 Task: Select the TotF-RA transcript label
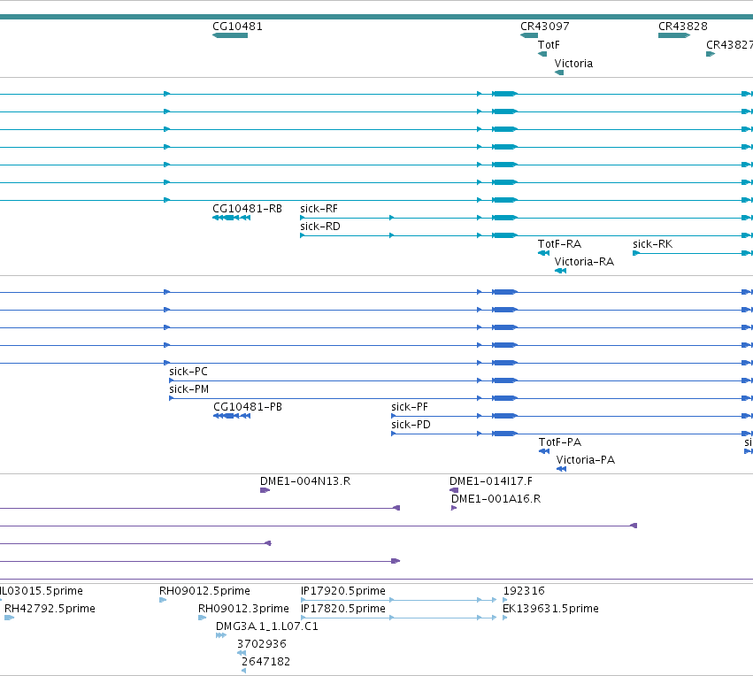coord(559,244)
